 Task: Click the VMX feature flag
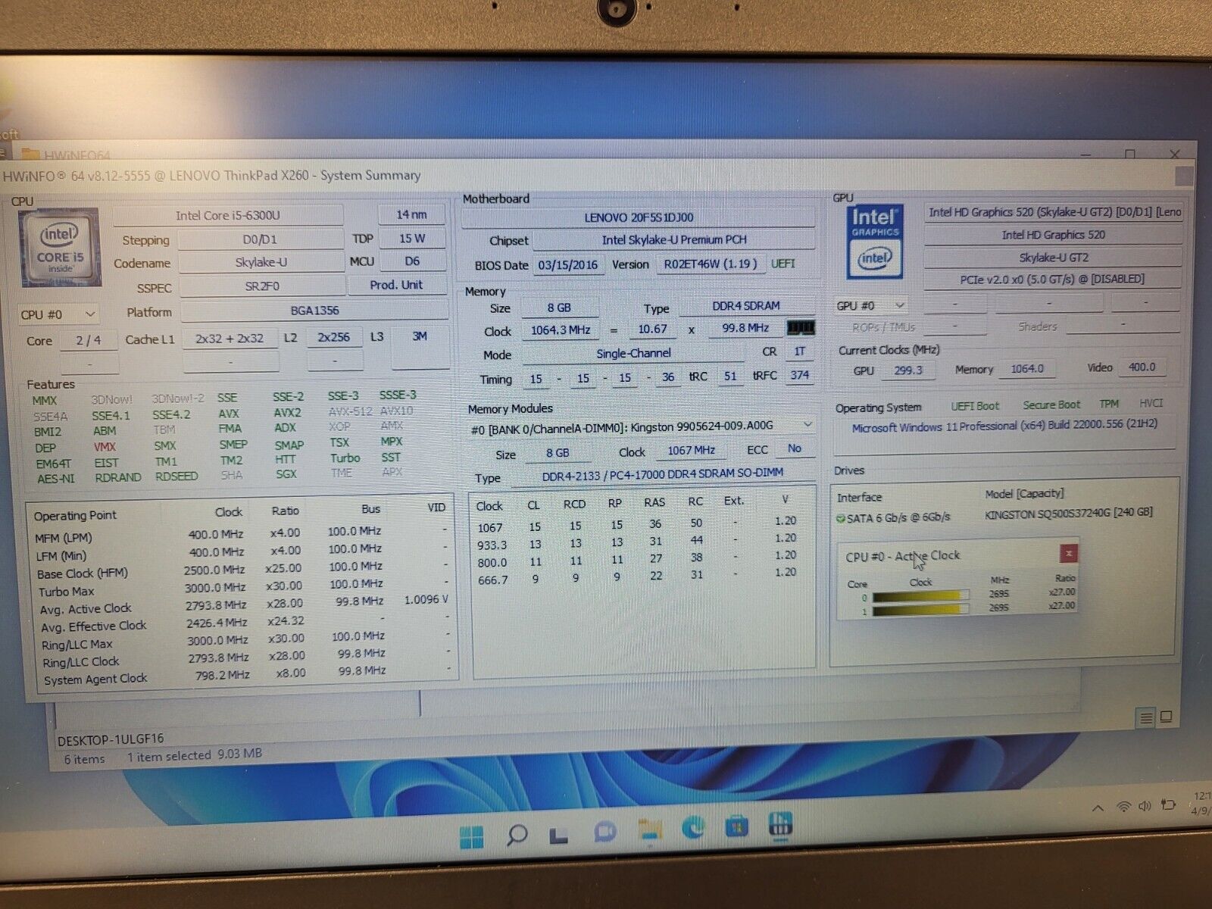105,446
